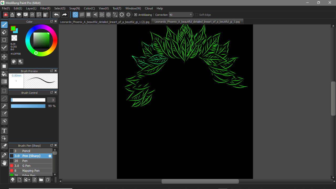The image size is (336, 189).
Task: Close the Color panel
Action: click(x=56, y=22)
